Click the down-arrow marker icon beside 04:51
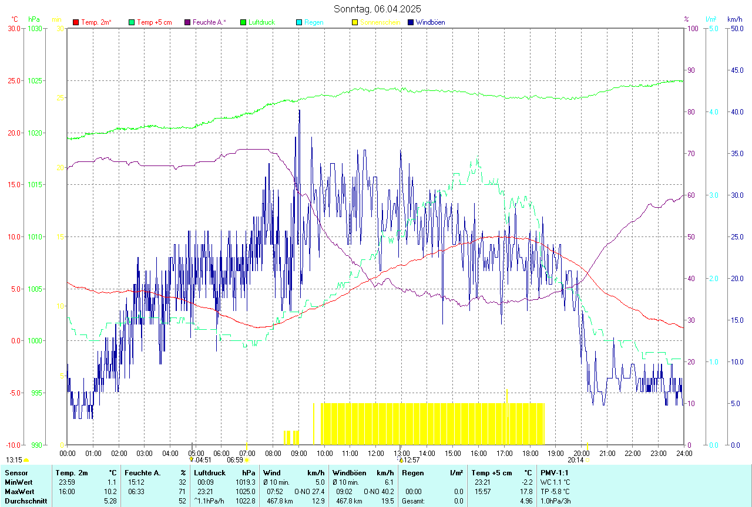Viewport: 752px width, 507px height. pyautogui.click(x=192, y=460)
